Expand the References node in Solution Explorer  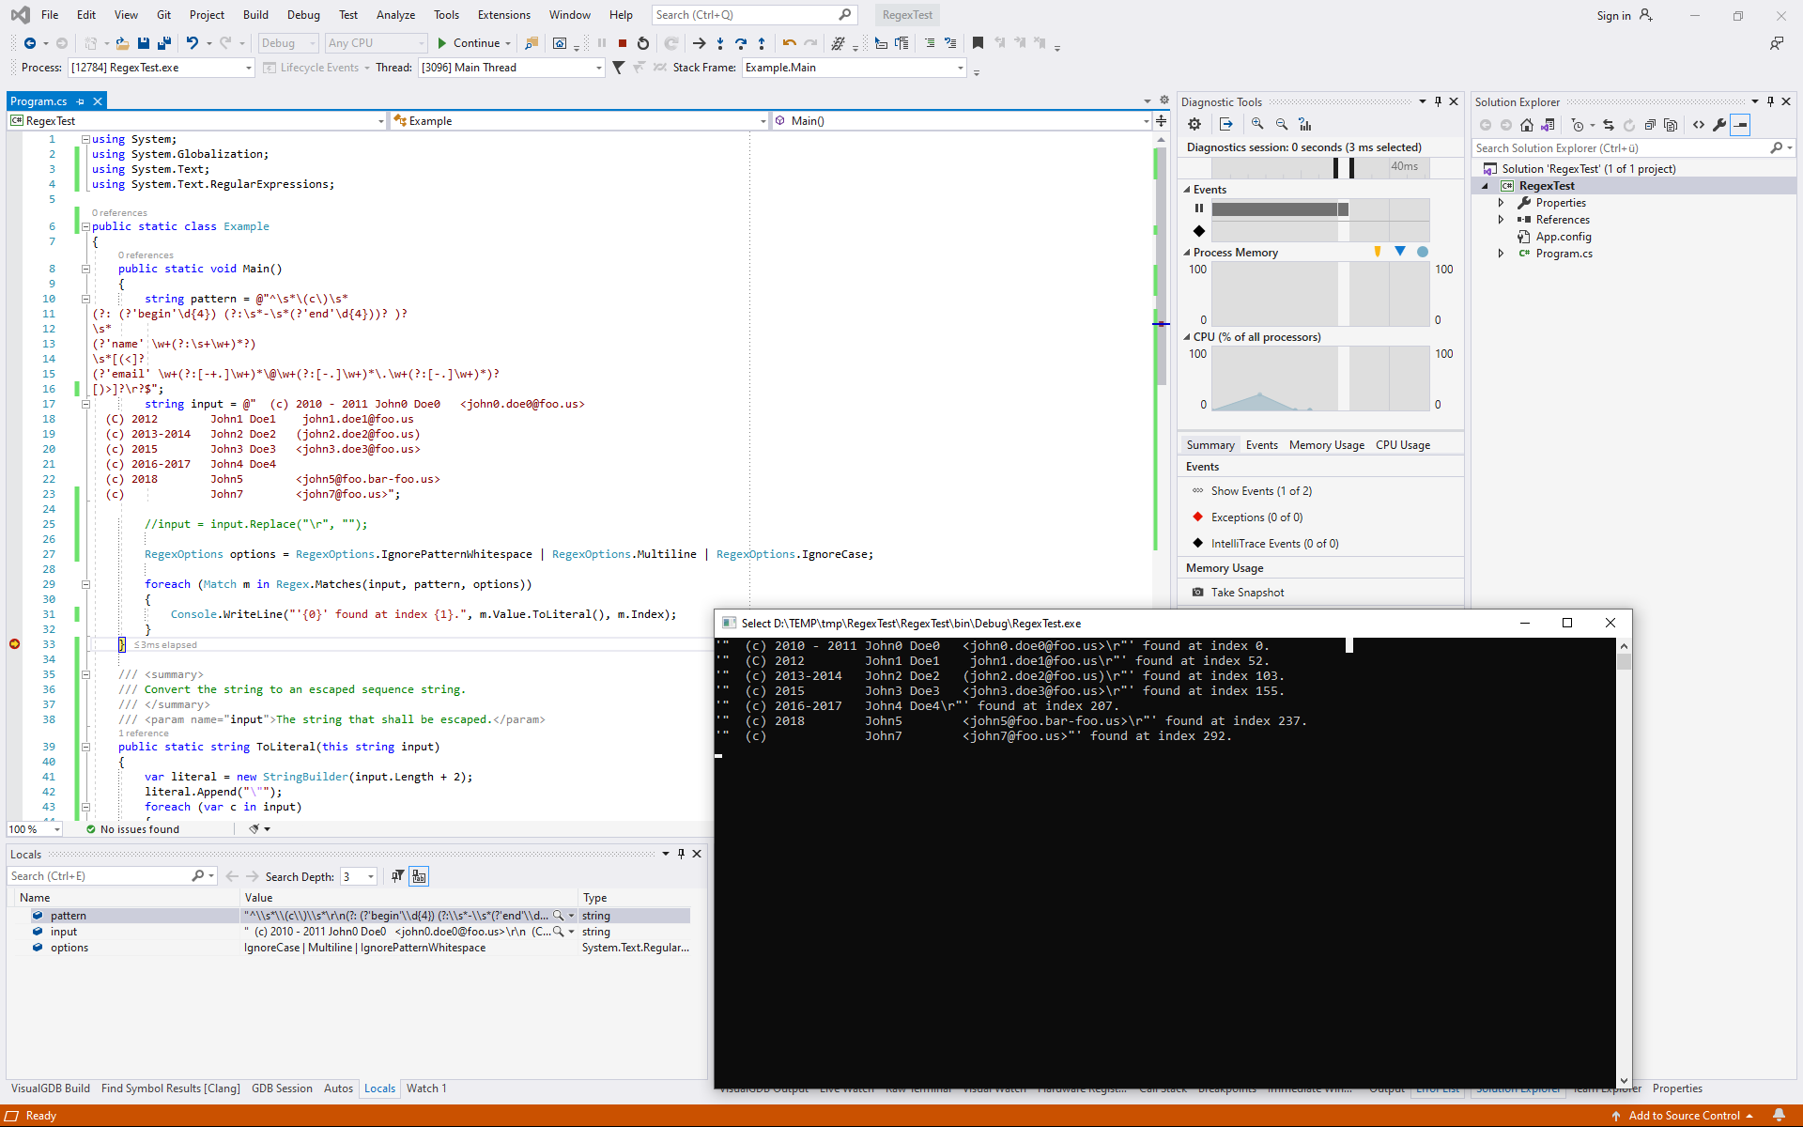point(1501,220)
